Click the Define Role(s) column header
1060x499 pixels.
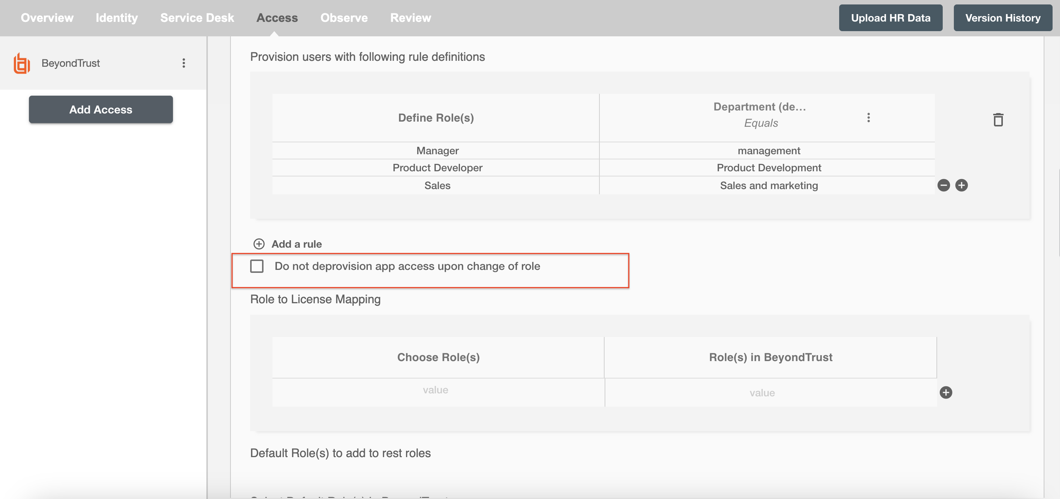click(x=436, y=118)
